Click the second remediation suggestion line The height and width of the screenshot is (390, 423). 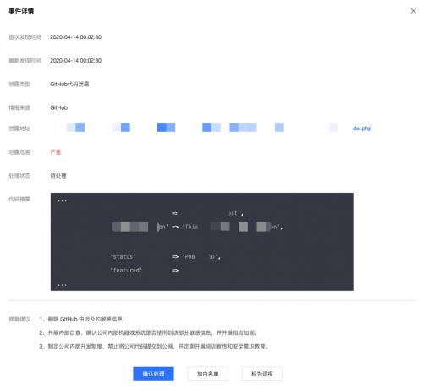(x=148, y=332)
